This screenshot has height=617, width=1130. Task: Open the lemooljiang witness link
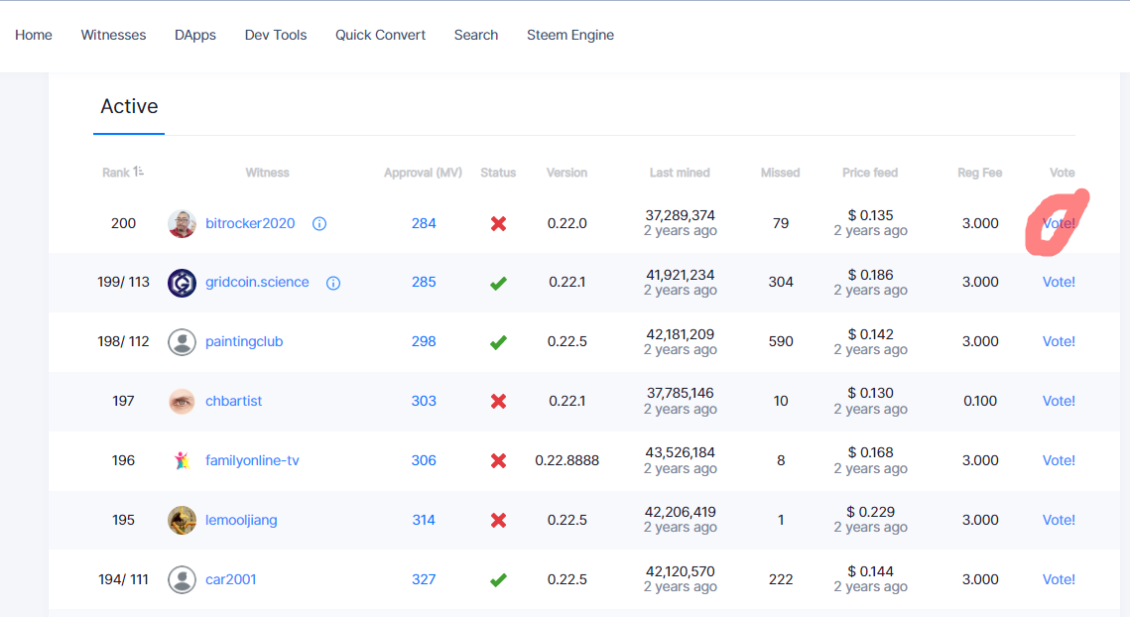point(241,520)
